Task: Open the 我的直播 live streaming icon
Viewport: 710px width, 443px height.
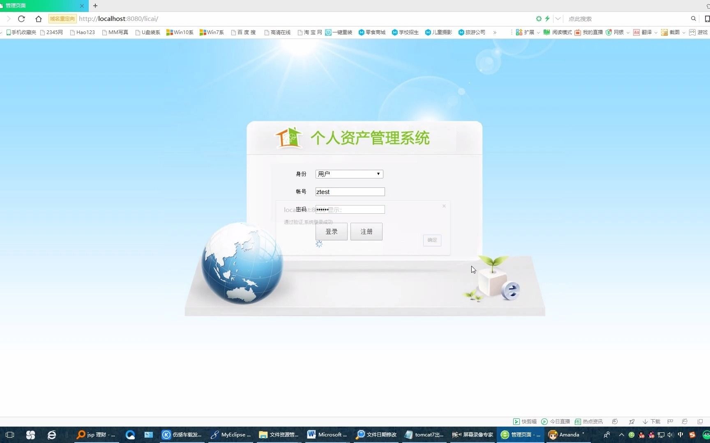Action: tap(579, 32)
